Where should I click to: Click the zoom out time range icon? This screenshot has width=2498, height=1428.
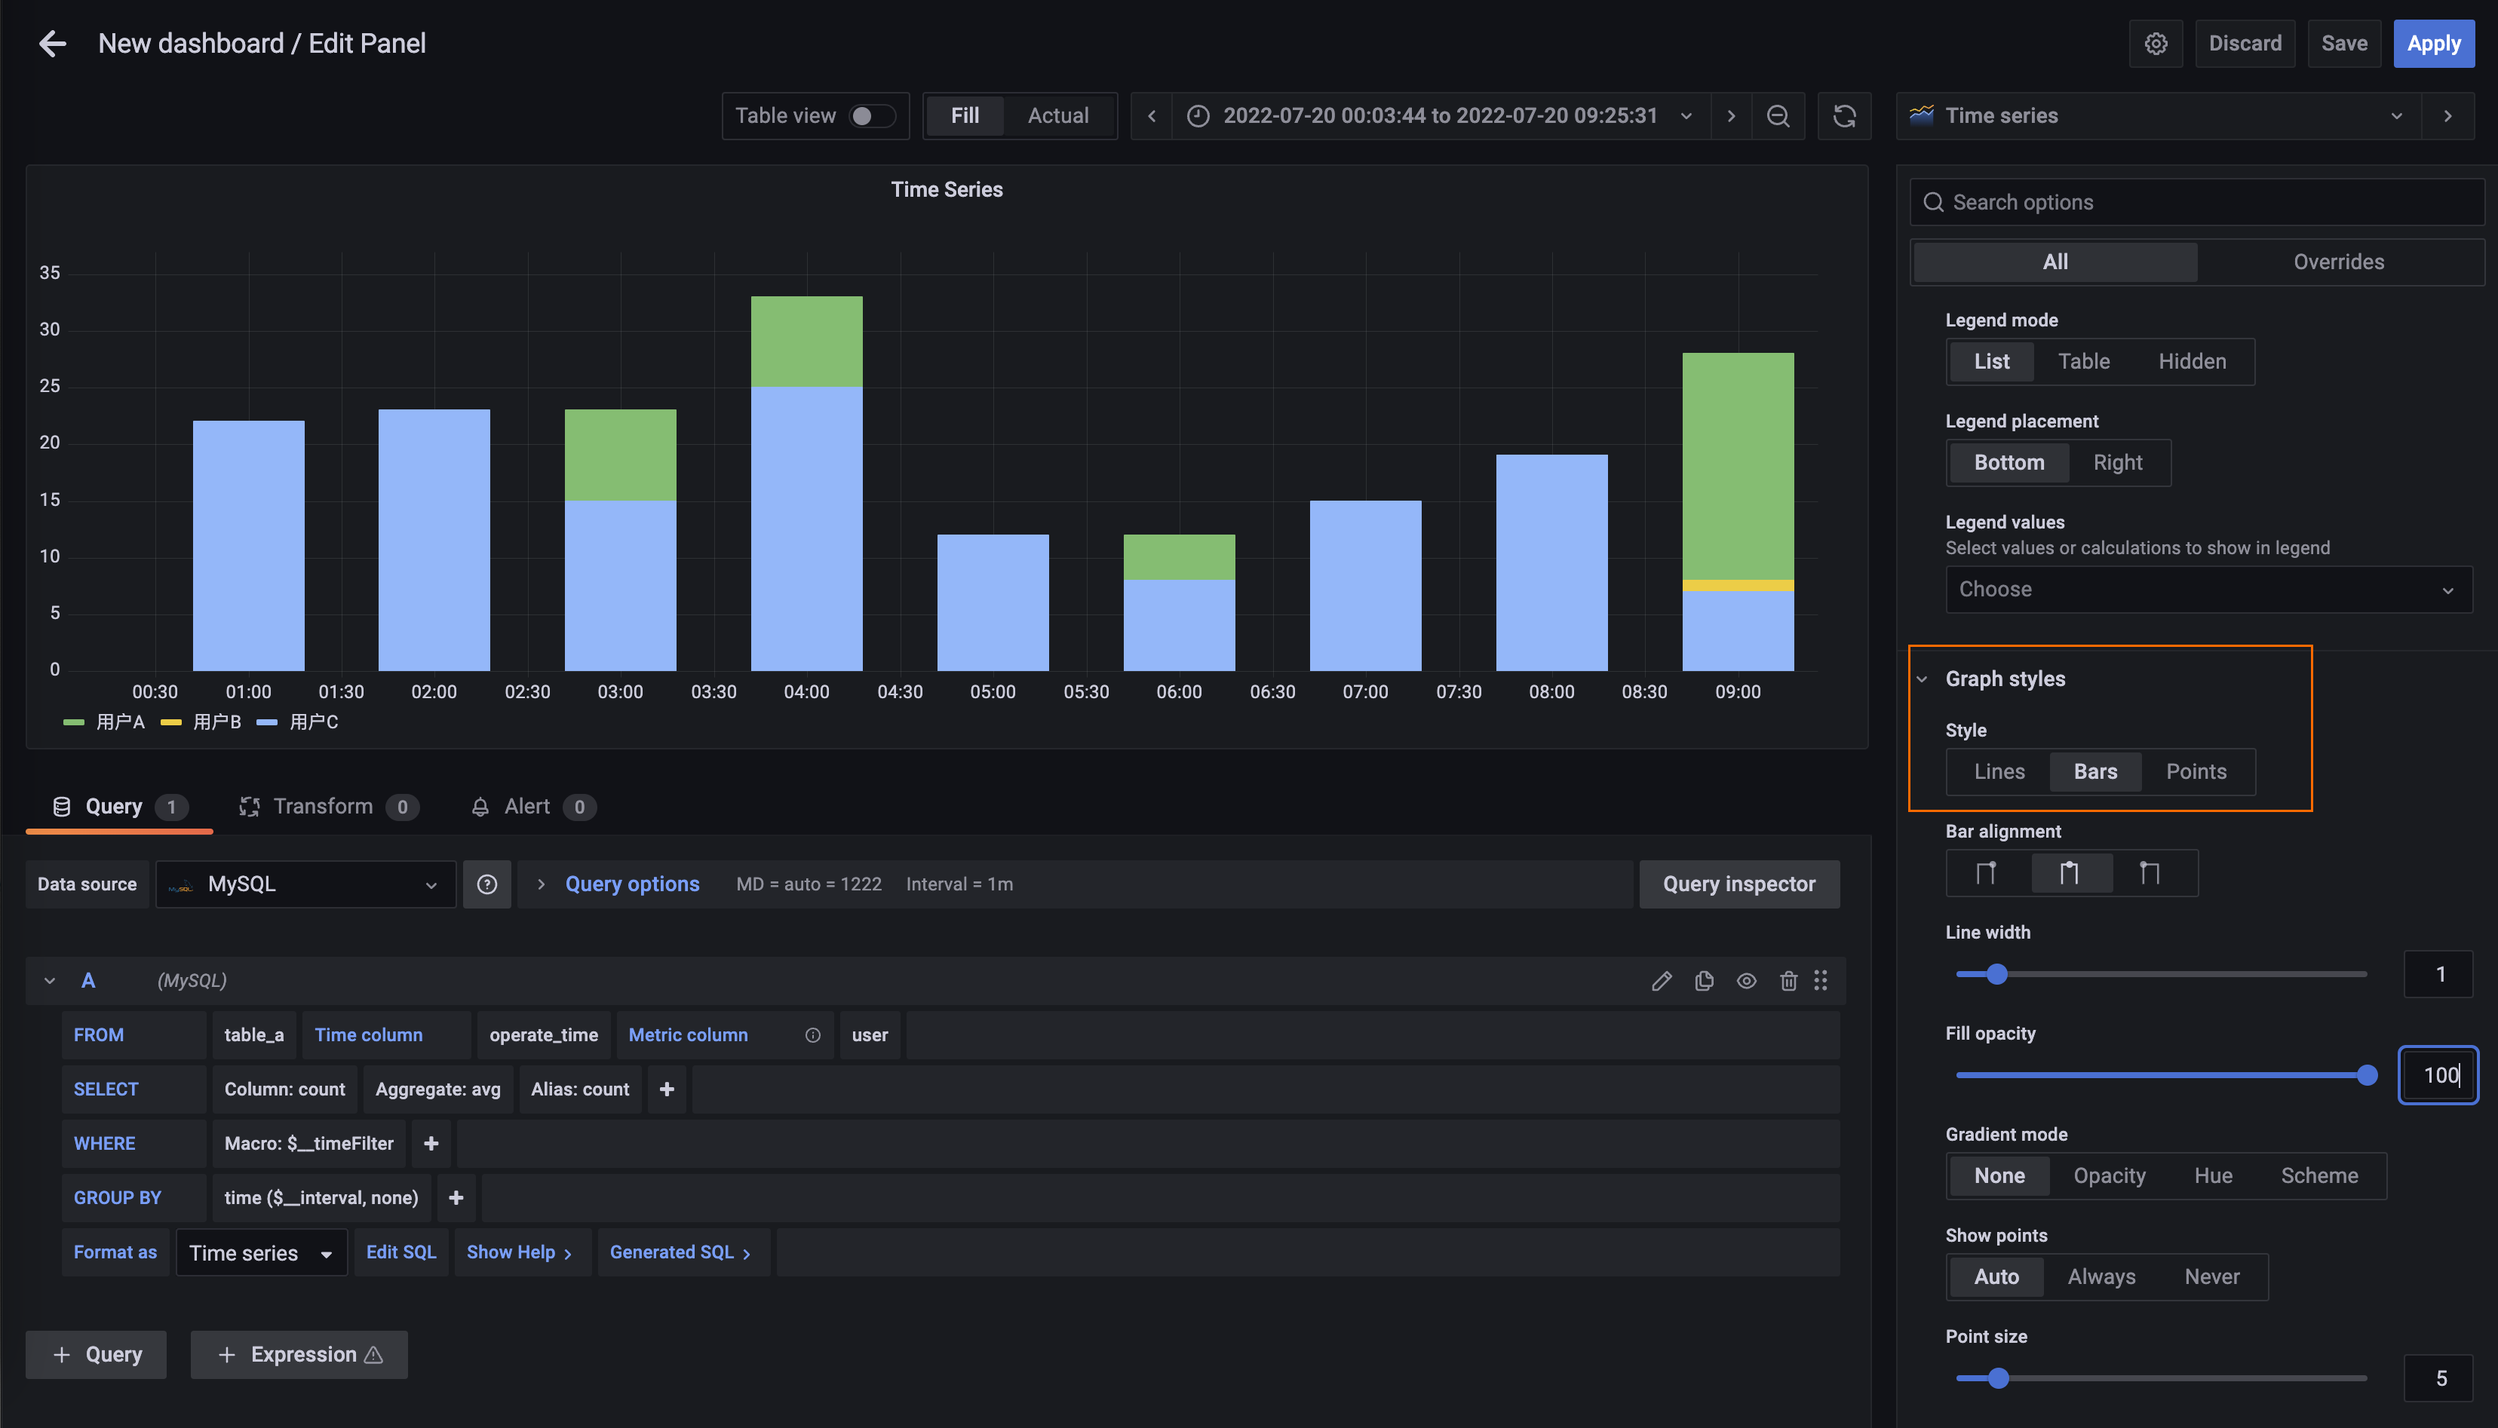coord(1777,115)
